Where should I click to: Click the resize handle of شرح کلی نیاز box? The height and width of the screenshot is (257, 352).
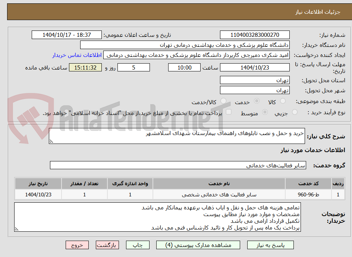(52, 141)
